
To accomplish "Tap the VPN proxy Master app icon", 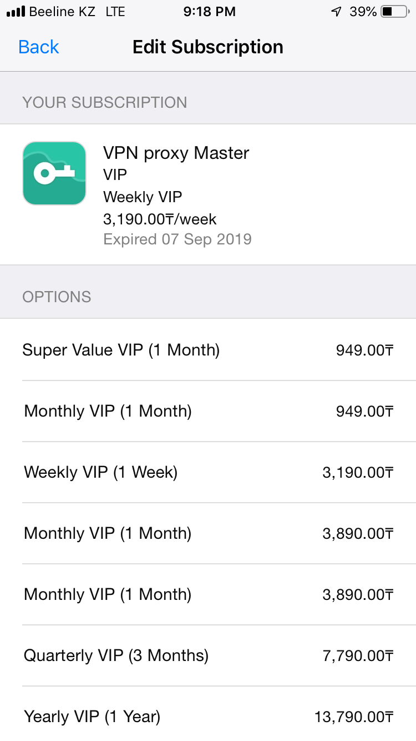I will [54, 173].
